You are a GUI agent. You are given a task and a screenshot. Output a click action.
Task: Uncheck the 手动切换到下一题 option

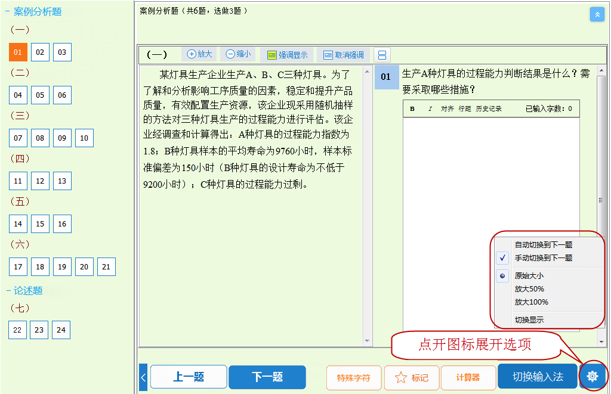click(x=502, y=258)
